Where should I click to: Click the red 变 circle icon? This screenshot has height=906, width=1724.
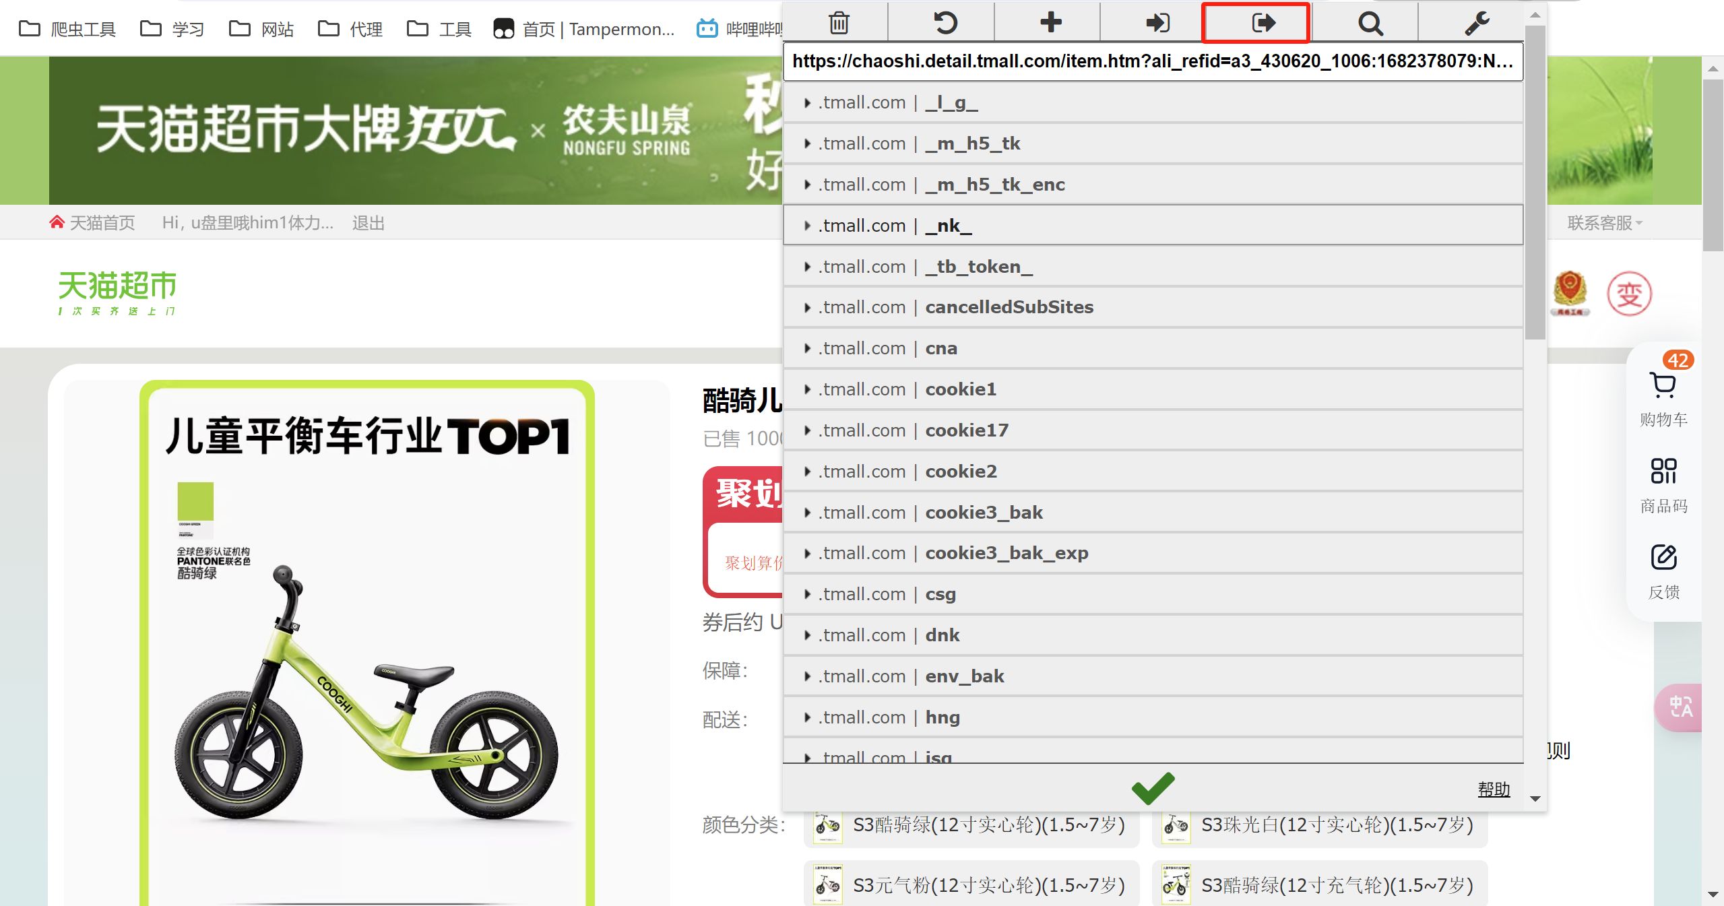click(1629, 294)
